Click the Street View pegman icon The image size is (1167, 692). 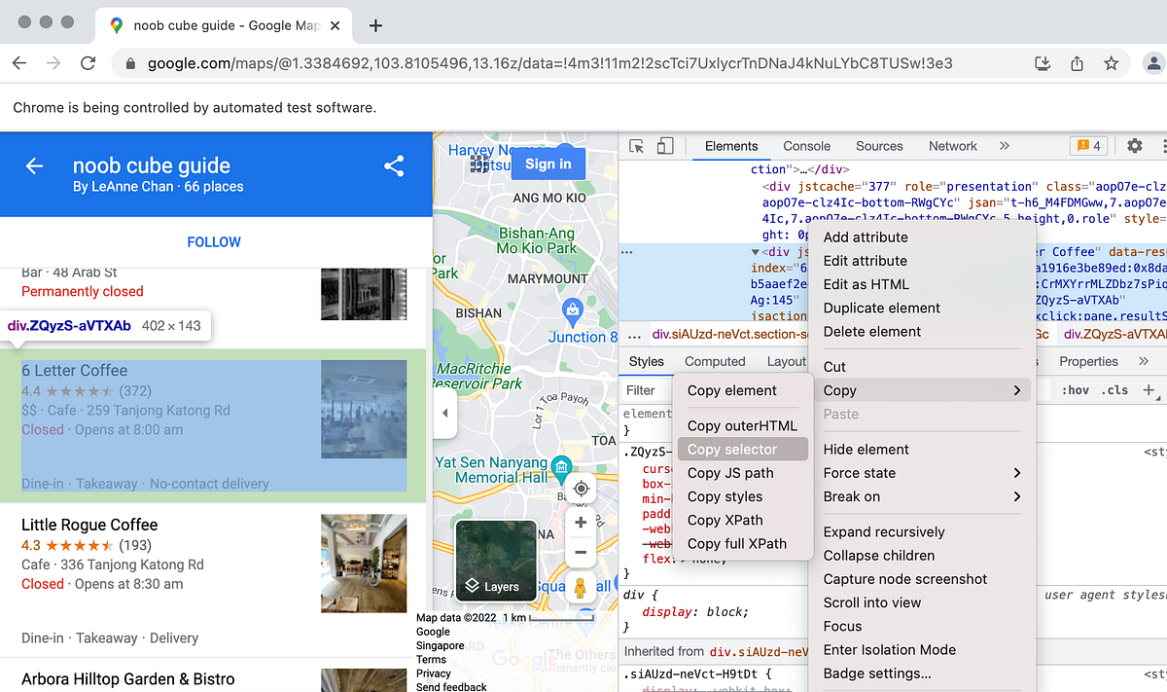(581, 586)
